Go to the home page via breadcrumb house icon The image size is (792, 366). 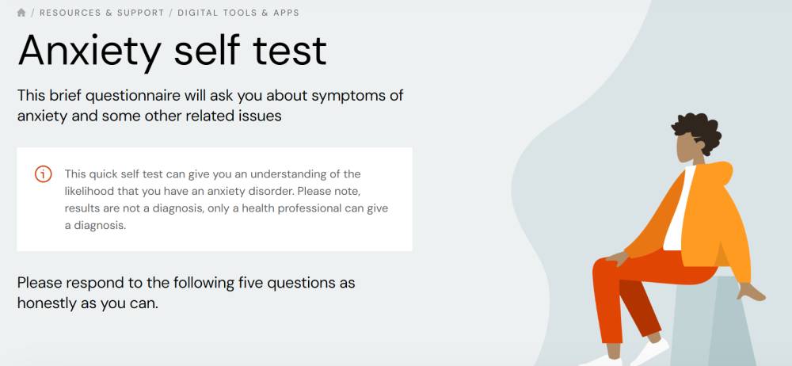(21, 13)
